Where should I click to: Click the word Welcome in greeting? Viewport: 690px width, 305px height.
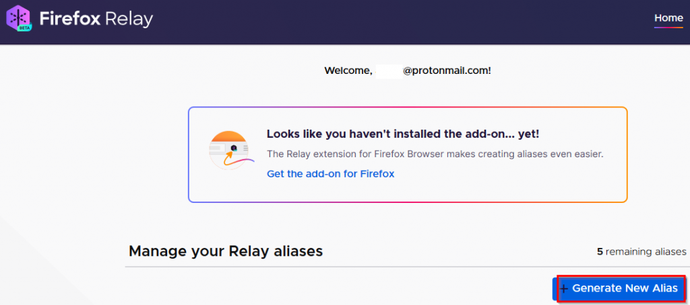(349, 71)
